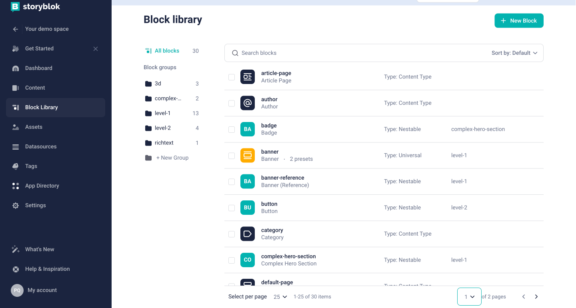Go to next page with the right arrow

536,296
